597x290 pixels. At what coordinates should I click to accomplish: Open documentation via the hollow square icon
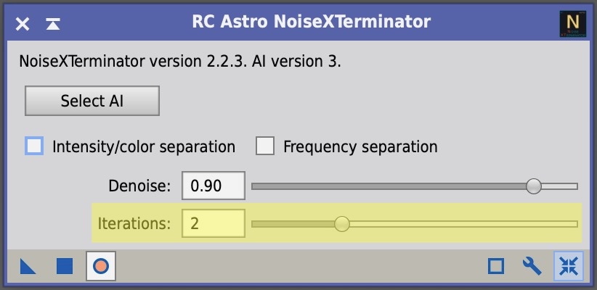pos(496,266)
